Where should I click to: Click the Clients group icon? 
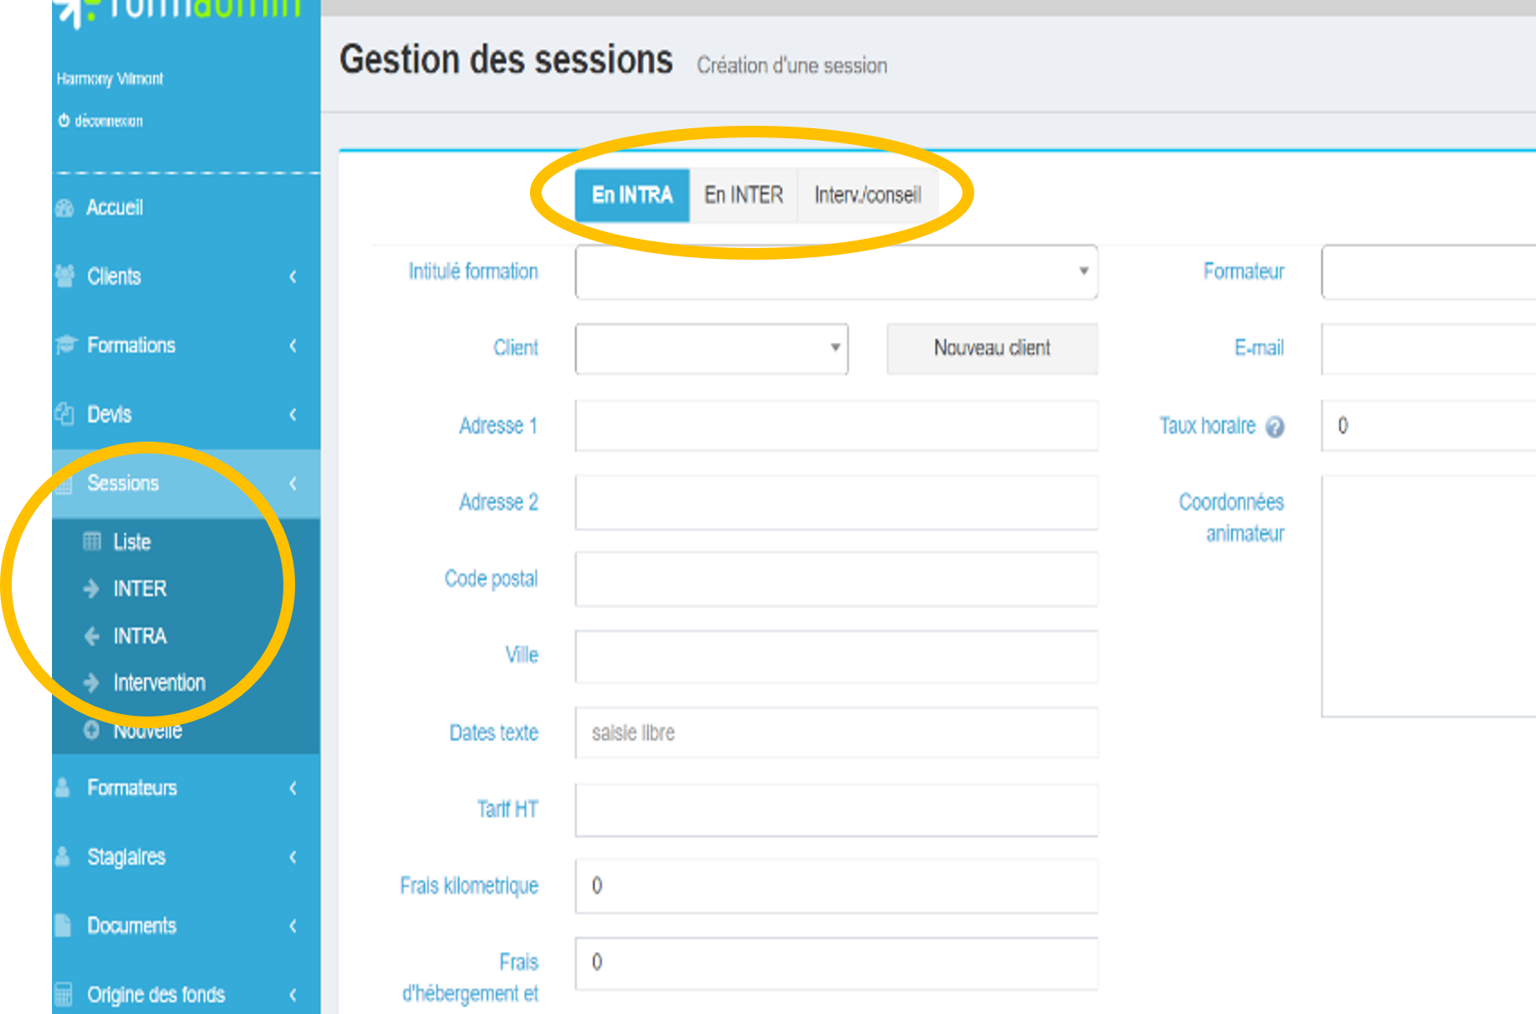[65, 276]
